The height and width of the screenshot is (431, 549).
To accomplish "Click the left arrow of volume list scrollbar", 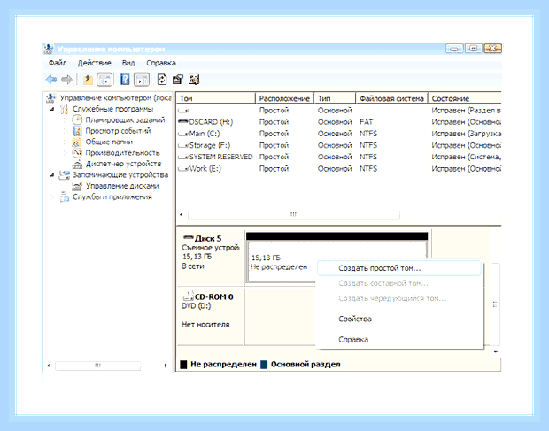I will [181, 214].
